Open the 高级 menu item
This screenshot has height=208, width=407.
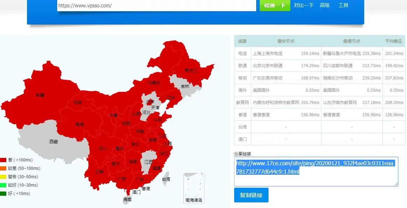click(x=325, y=5)
